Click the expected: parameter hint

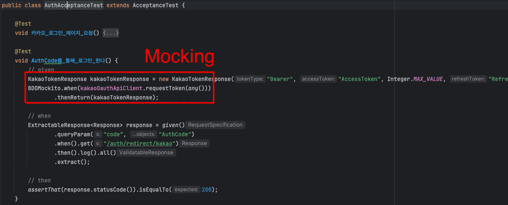click(186, 190)
